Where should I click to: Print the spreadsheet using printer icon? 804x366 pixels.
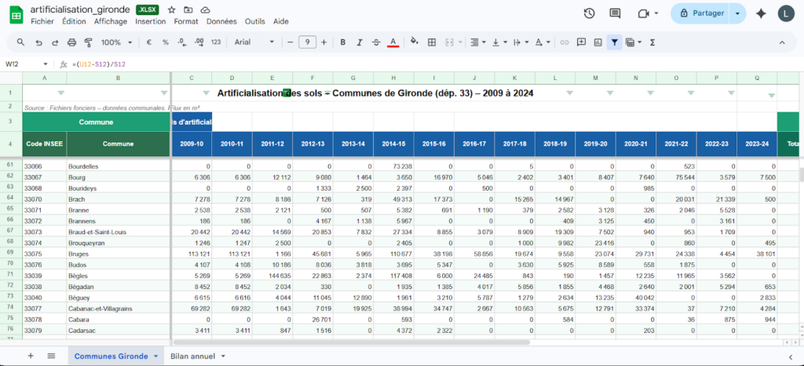pos(71,42)
